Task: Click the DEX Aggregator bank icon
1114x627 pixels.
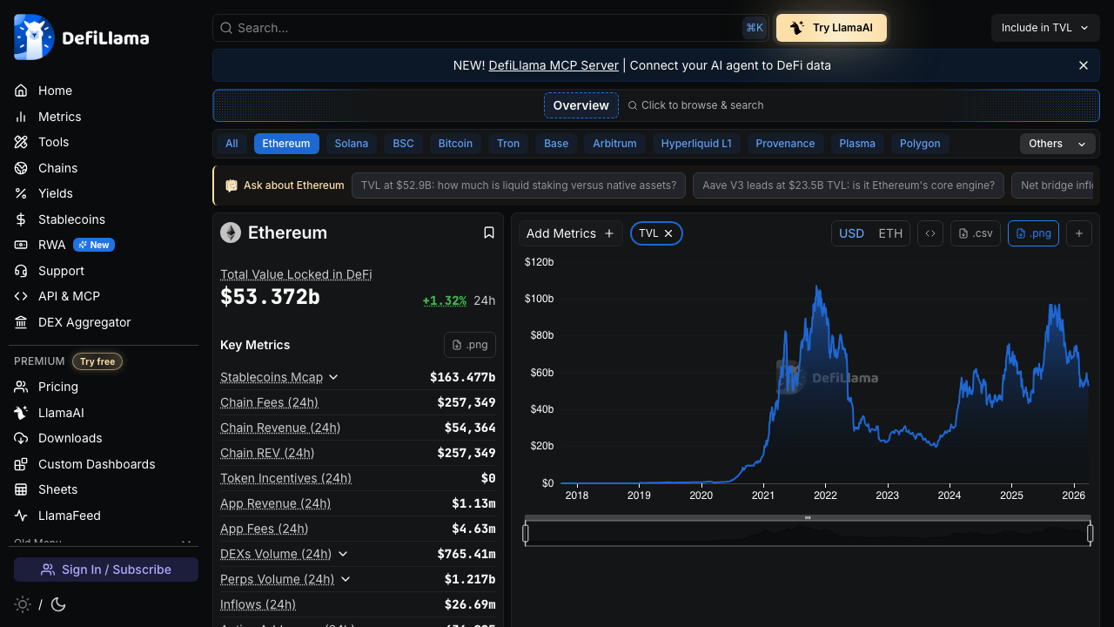Action: 20,322
